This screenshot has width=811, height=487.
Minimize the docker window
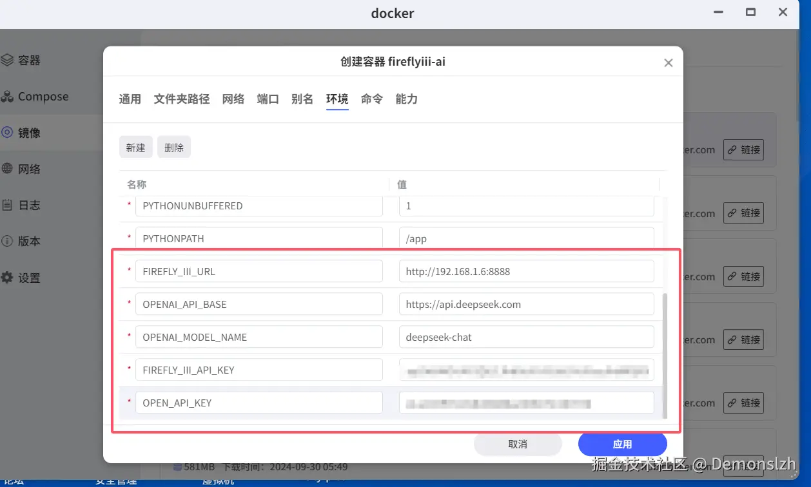tap(718, 12)
